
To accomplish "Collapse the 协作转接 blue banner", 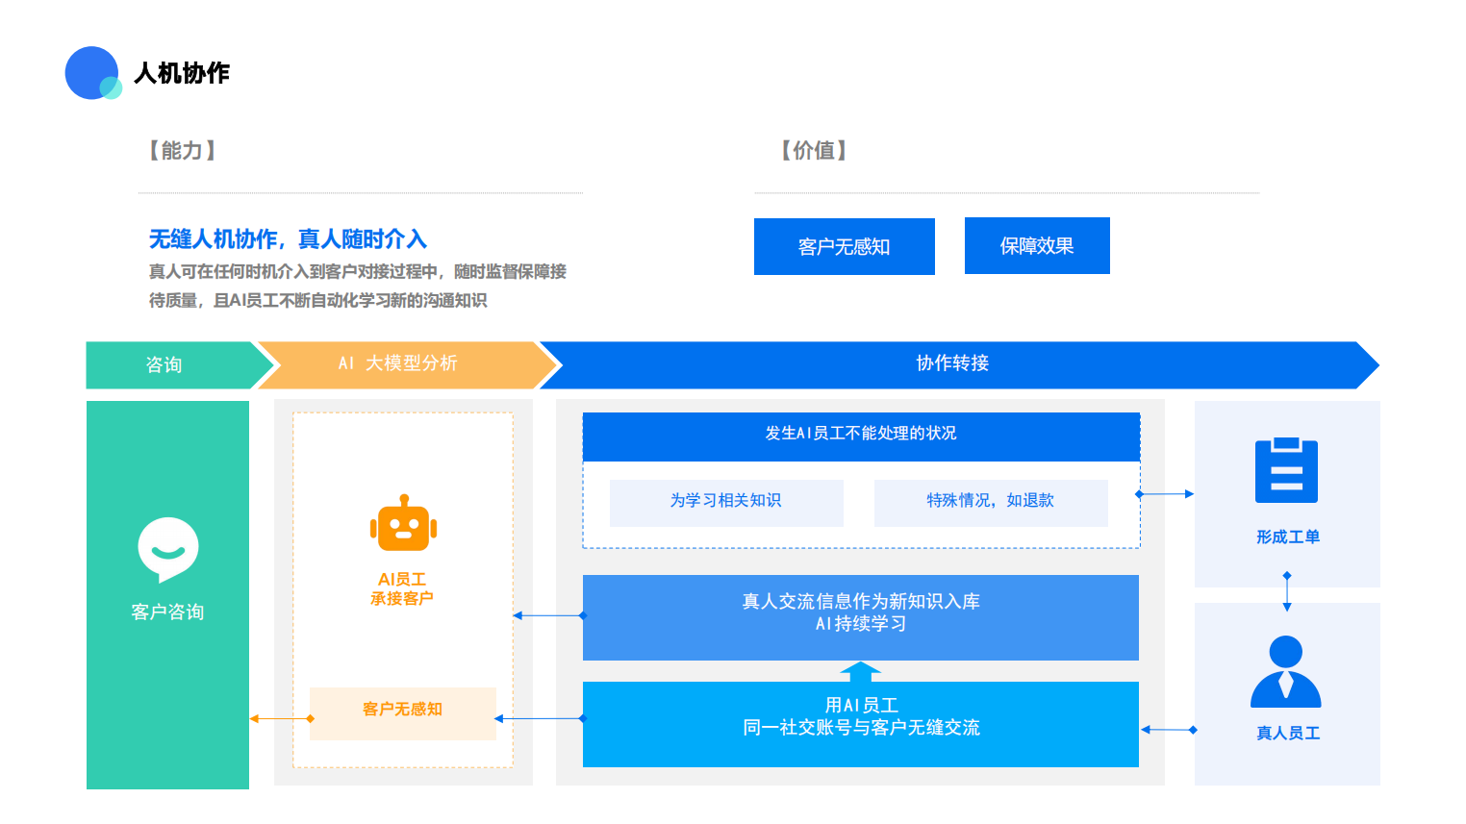I will tap(952, 364).
